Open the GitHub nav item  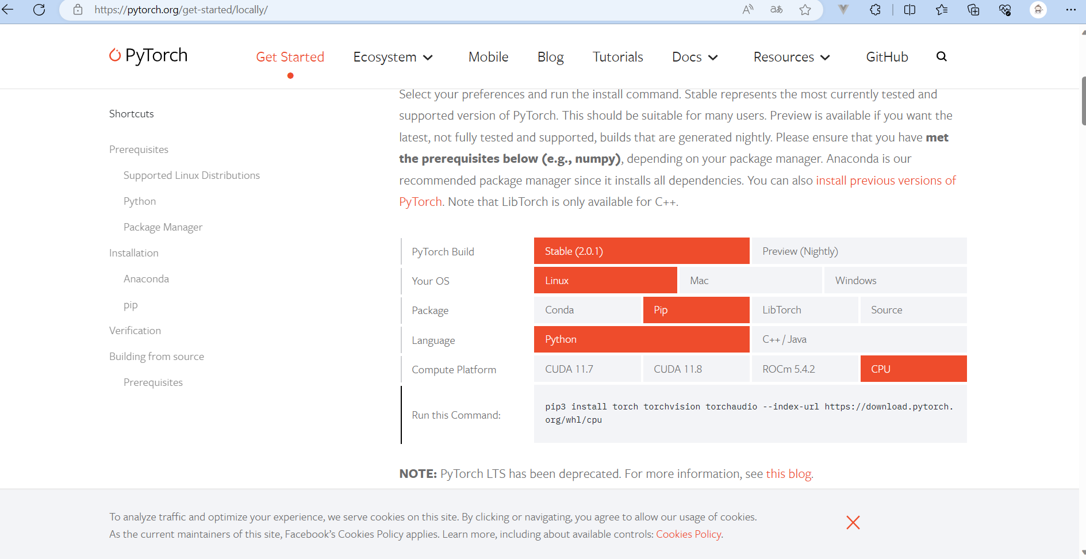[x=887, y=57]
